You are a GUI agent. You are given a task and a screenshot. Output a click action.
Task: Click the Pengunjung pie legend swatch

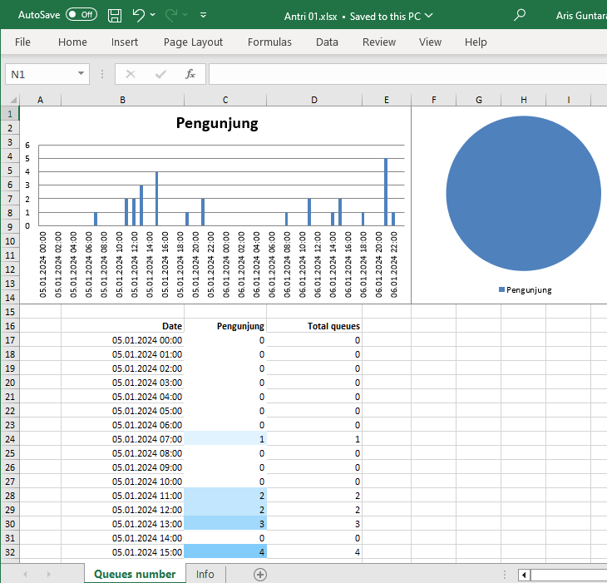(x=501, y=289)
